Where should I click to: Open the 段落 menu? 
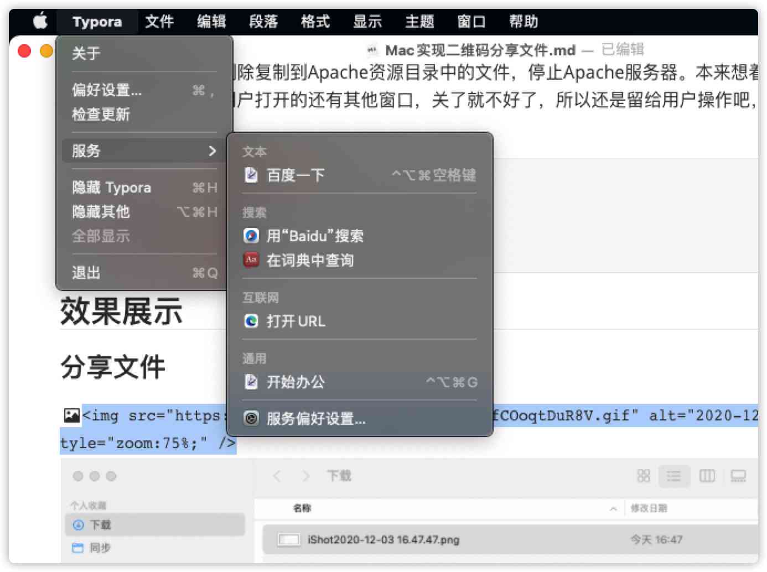tap(263, 22)
